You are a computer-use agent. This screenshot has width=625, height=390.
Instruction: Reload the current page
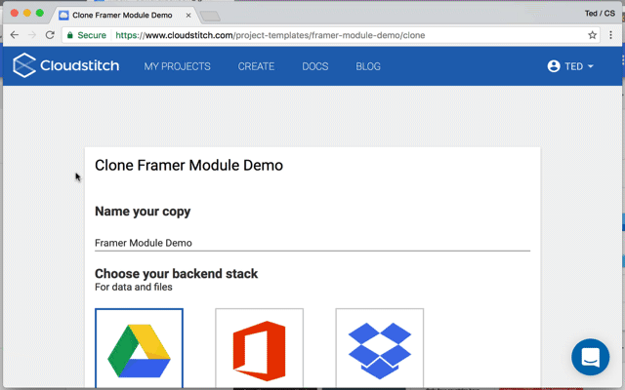click(50, 35)
